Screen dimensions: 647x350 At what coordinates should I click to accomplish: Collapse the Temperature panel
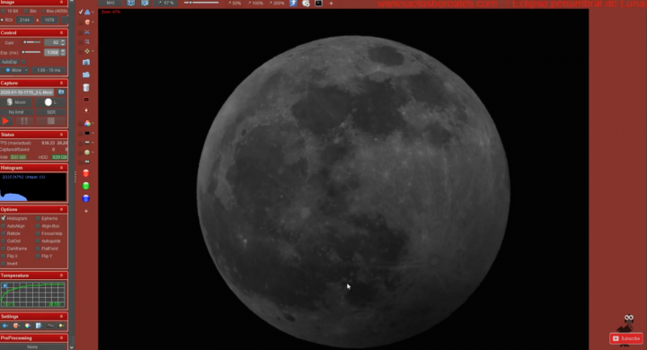point(61,276)
